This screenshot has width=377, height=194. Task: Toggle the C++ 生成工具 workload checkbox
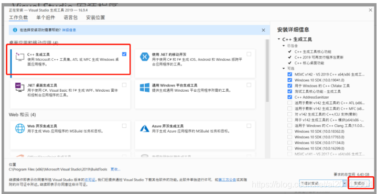point(124,55)
